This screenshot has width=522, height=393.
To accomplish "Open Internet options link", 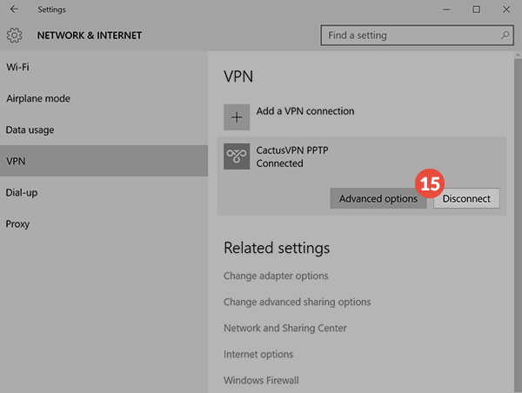I will tap(258, 354).
